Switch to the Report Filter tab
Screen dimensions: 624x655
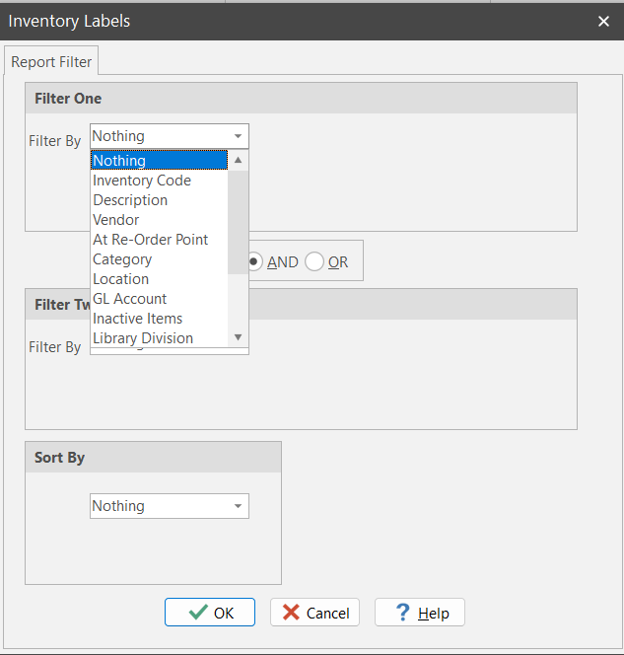click(51, 61)
